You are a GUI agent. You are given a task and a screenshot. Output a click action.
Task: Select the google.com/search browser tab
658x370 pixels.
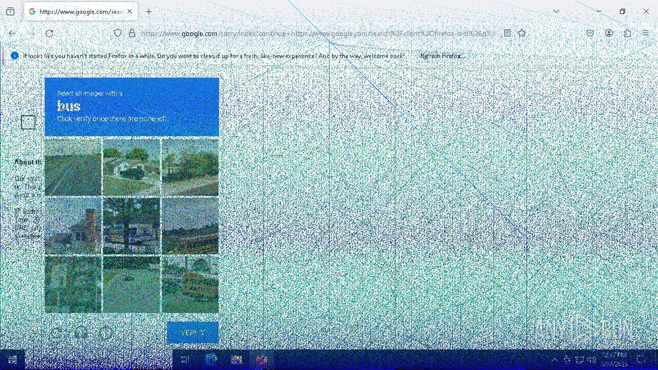pos(81,11)
